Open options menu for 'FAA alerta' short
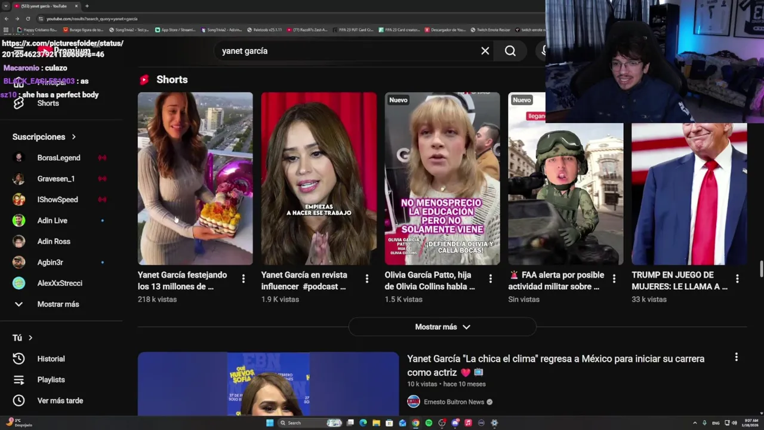Screen dimensions: 764x430 [x=614, y=278]
